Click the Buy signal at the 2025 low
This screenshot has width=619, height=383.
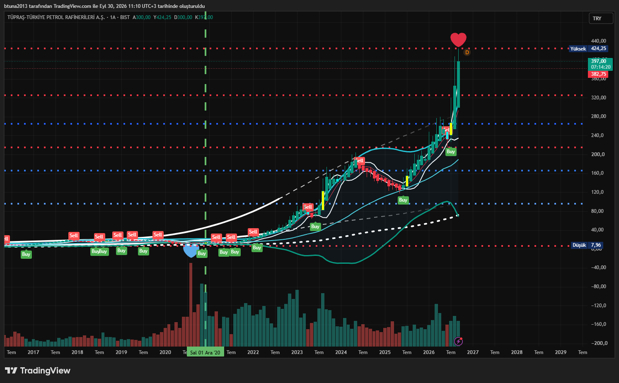403,200
